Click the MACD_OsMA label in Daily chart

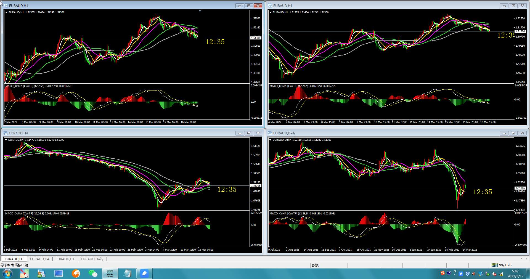coord(302,214)
